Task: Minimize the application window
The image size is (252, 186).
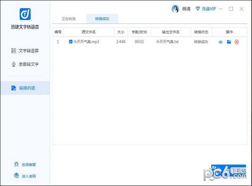Action: click(221, 9)
